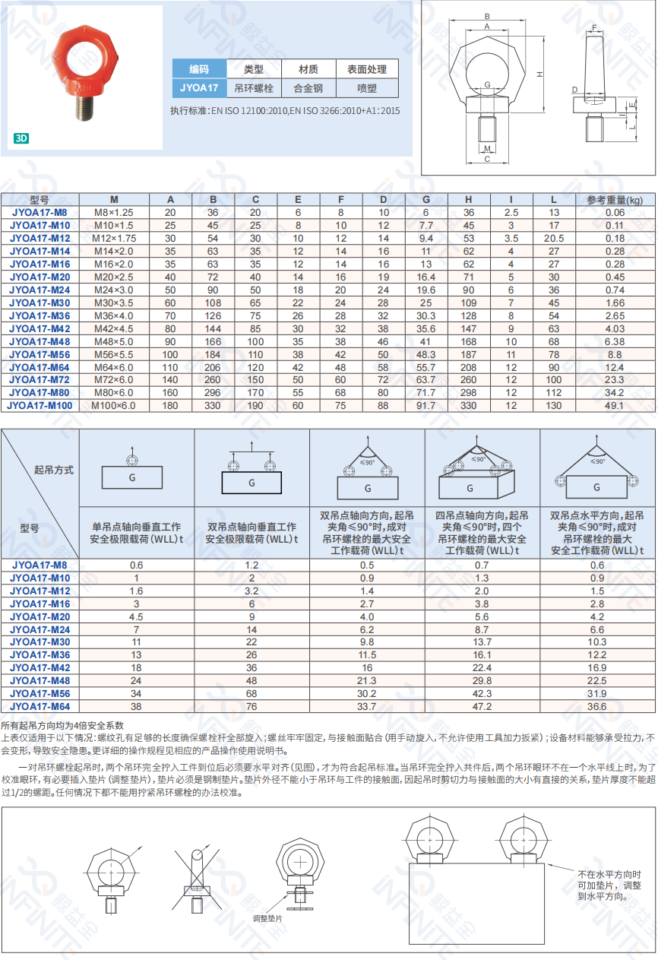
Task: Click the 47.2 load value cell
Action: click(x=482, y=706)
